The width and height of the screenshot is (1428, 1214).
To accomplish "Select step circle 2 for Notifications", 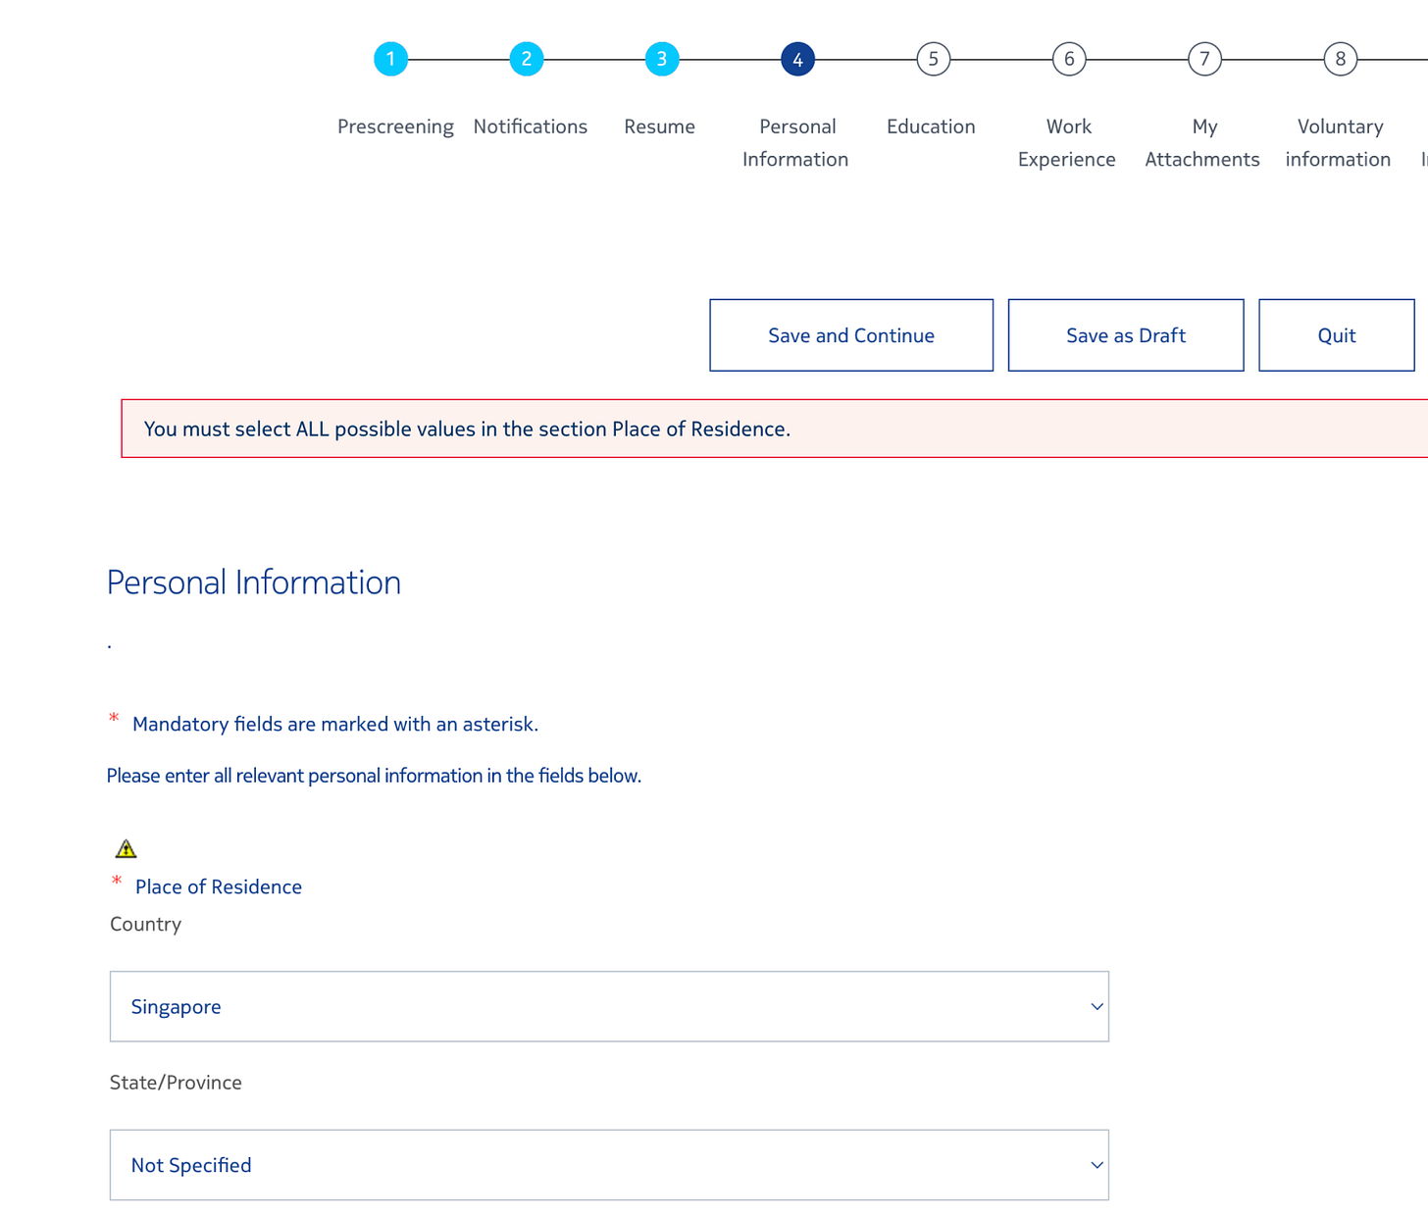I will click(x=527, y=59).
